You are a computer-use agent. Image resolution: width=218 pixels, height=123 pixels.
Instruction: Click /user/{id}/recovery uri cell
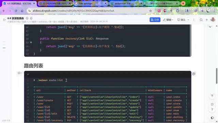49,120
